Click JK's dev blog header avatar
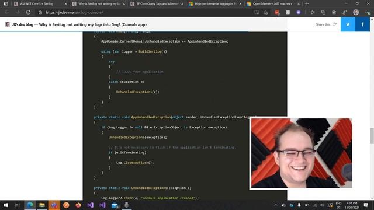Image resolution: width=374 pixels, height=210 pixels. tap(8, 24)
